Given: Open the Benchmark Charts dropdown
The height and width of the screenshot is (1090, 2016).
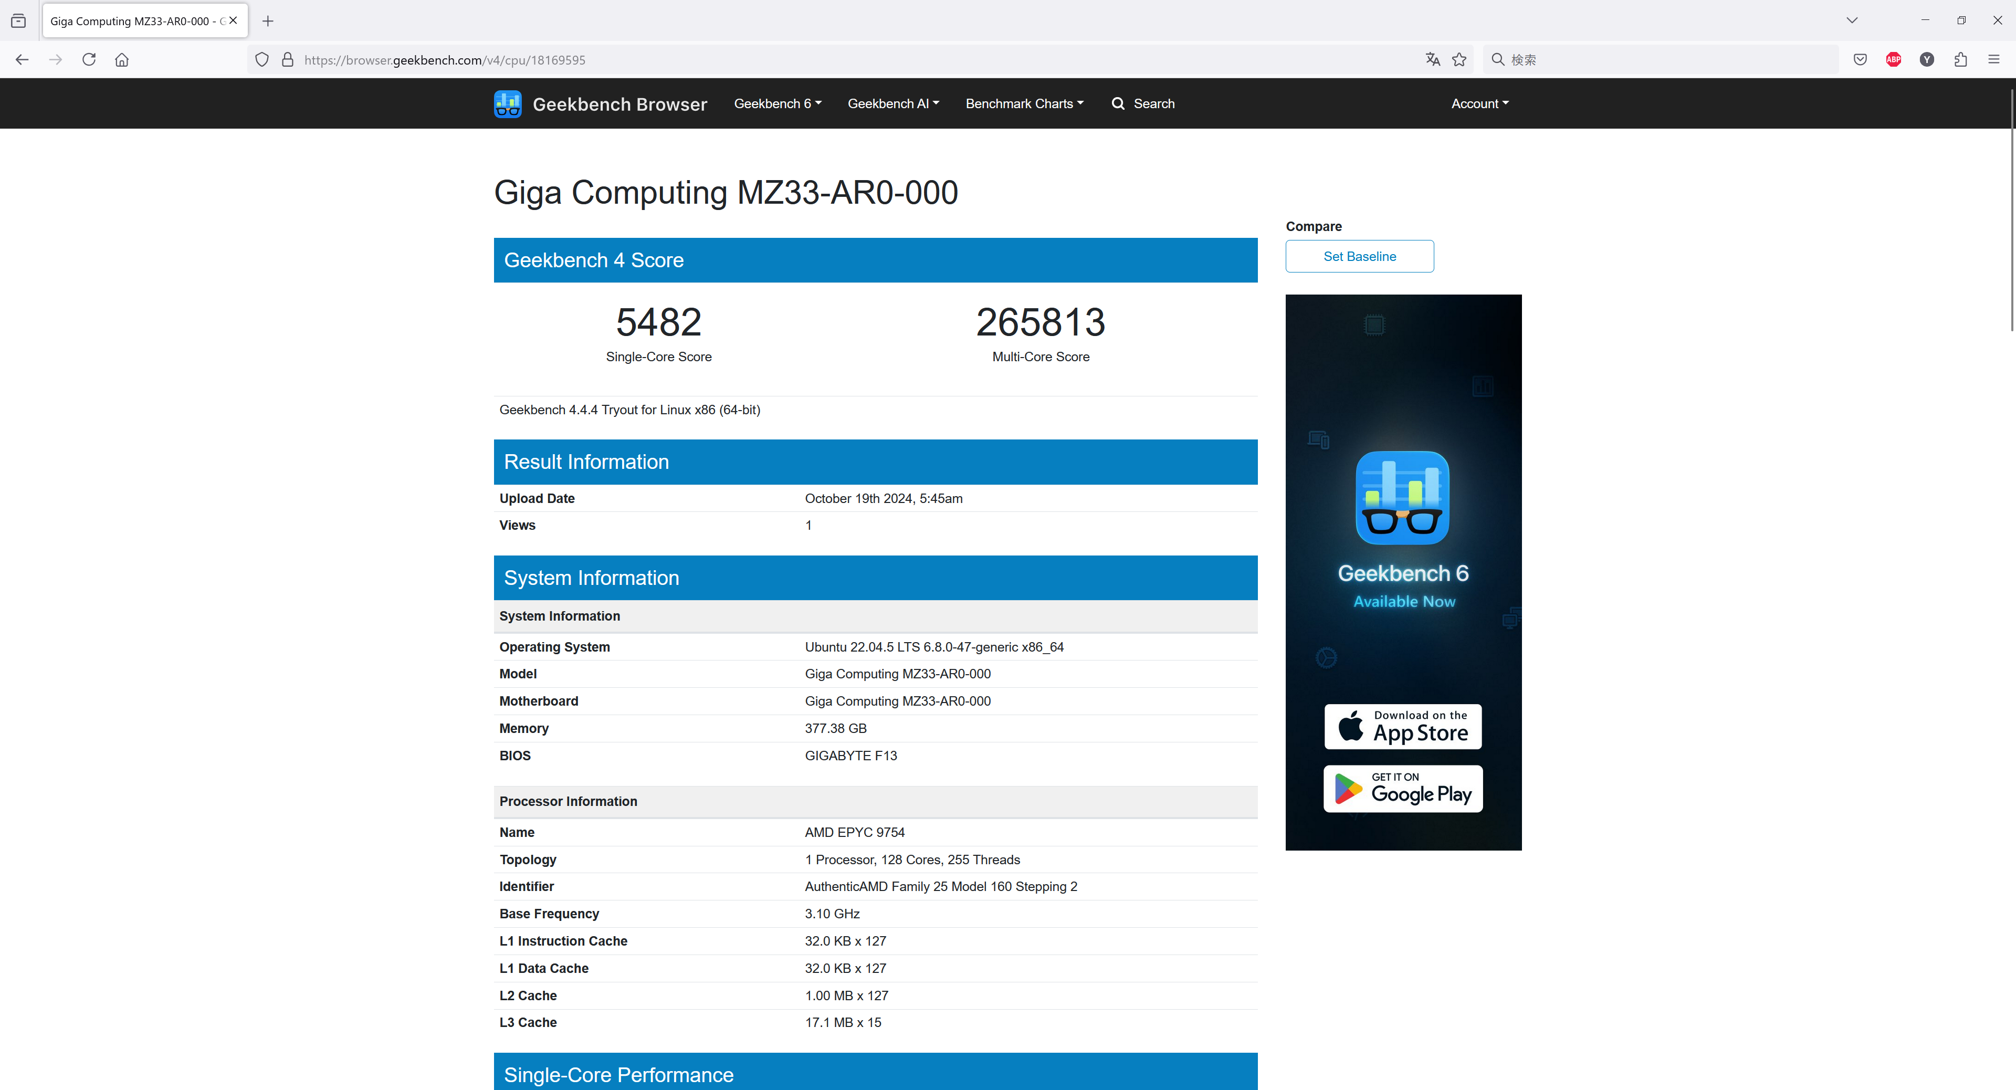Looking at the screenshot, I should point(1024,103).
